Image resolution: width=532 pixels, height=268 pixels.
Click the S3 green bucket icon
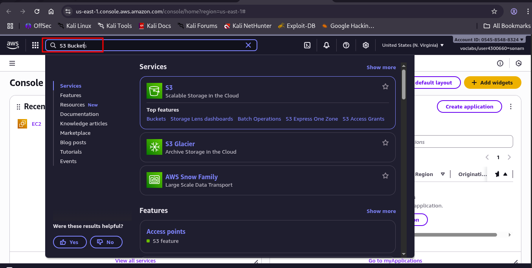154,91
